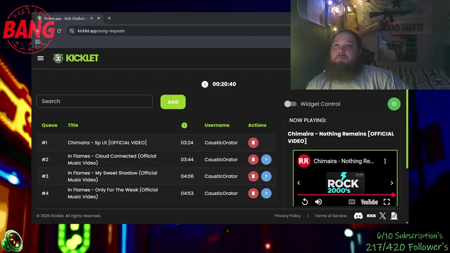Click the Kicklet logo

click(x=76, y=58)
